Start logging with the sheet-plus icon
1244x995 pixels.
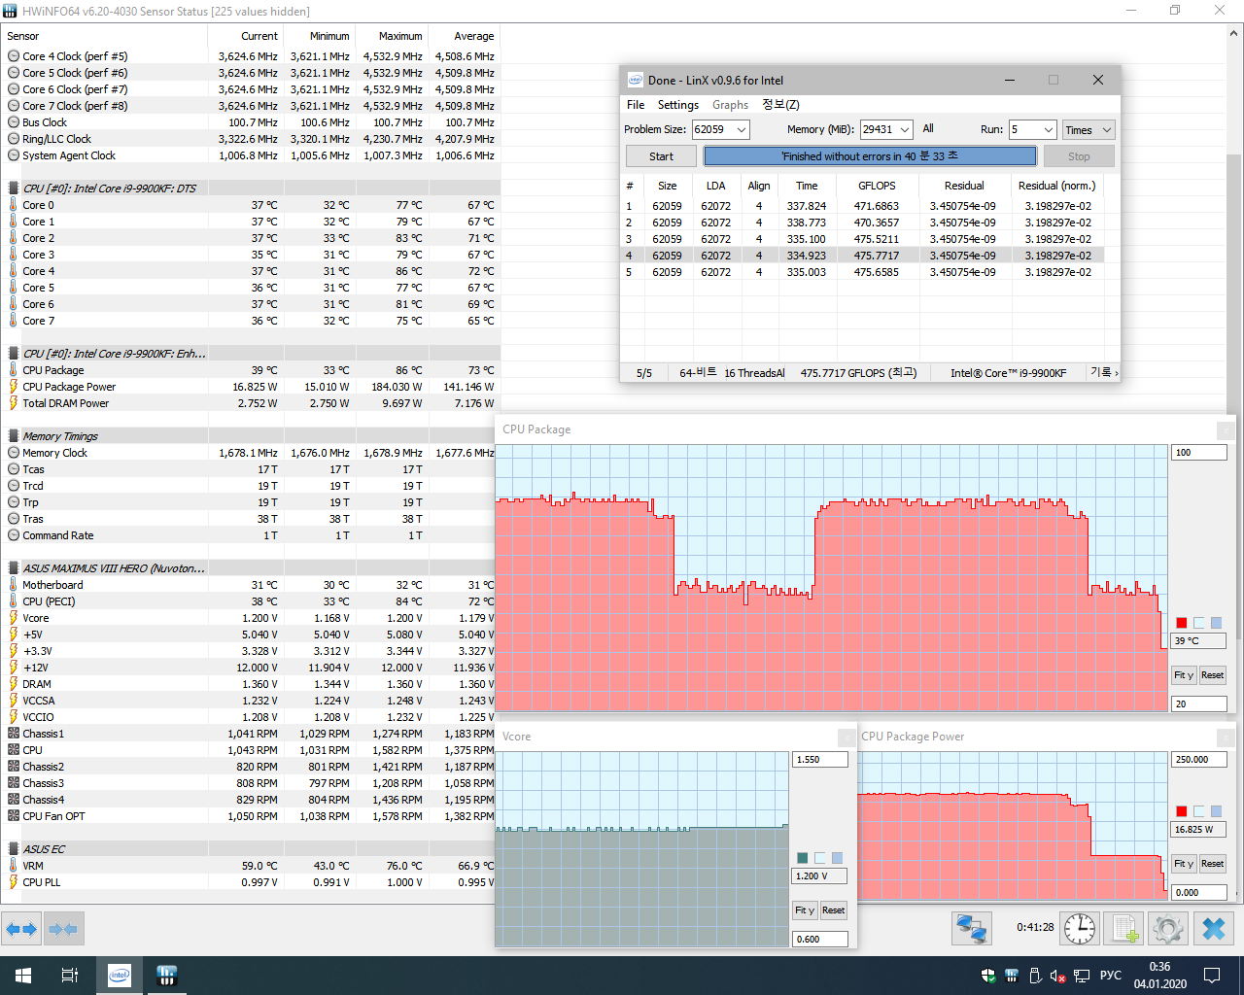click(x=1124, y=929)
